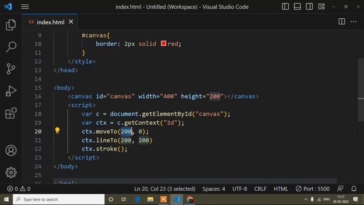Open Customize Layout options
Screen dimensions: 364x205
(321, 6)
